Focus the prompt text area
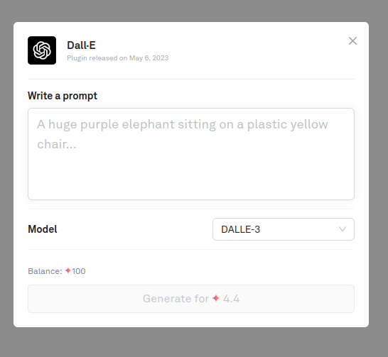The height and width of the screenshot is (357, 388). 191,154
